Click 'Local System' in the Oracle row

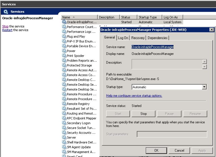point(172,22)
